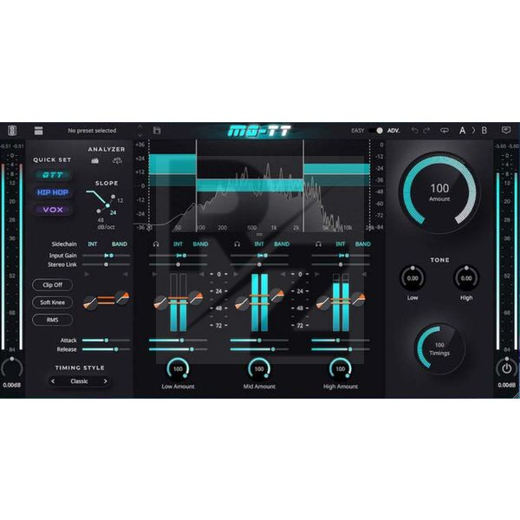Click the Slate Digital logo icon
The height and width of the screenshot is (520, 520).
[12, 131]
